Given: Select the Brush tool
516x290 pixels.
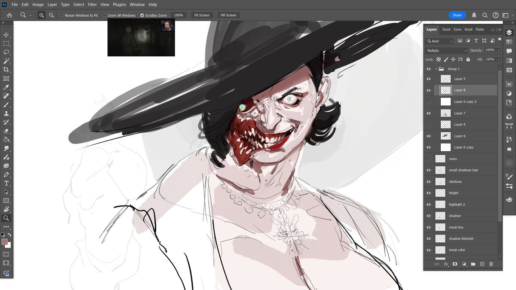Looking at the screenshot, I should click(6, 105).
